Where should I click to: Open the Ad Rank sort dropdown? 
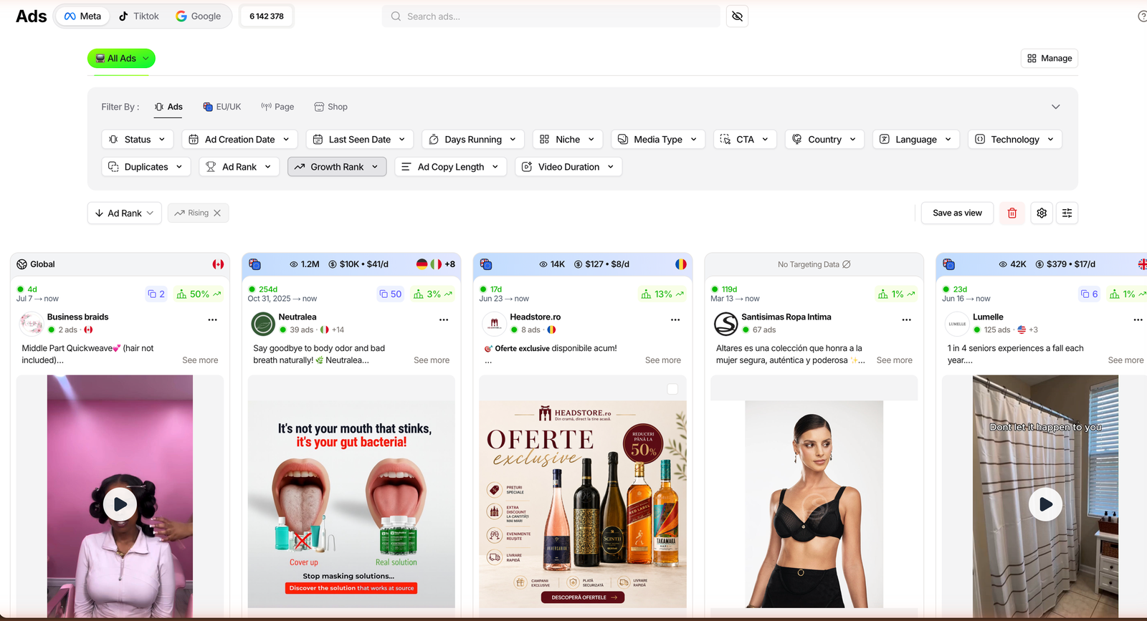click(125, 213)
